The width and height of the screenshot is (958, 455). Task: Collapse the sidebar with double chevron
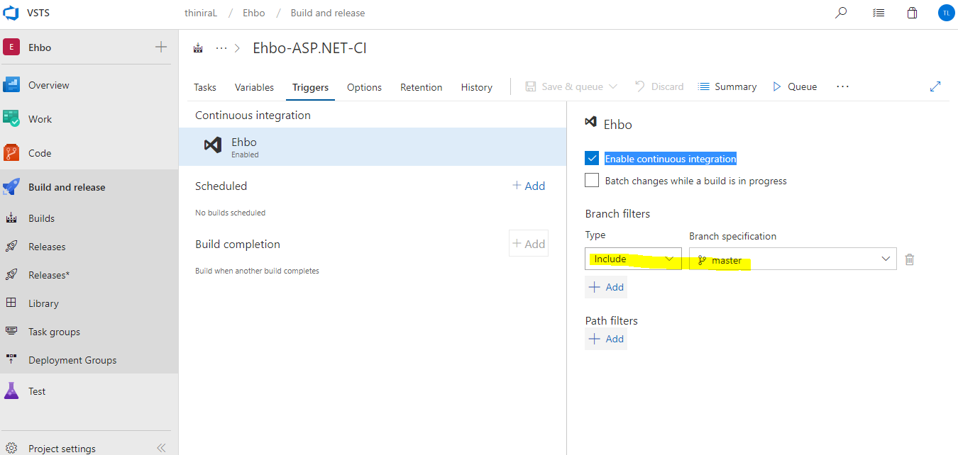[x=161, y=448]
